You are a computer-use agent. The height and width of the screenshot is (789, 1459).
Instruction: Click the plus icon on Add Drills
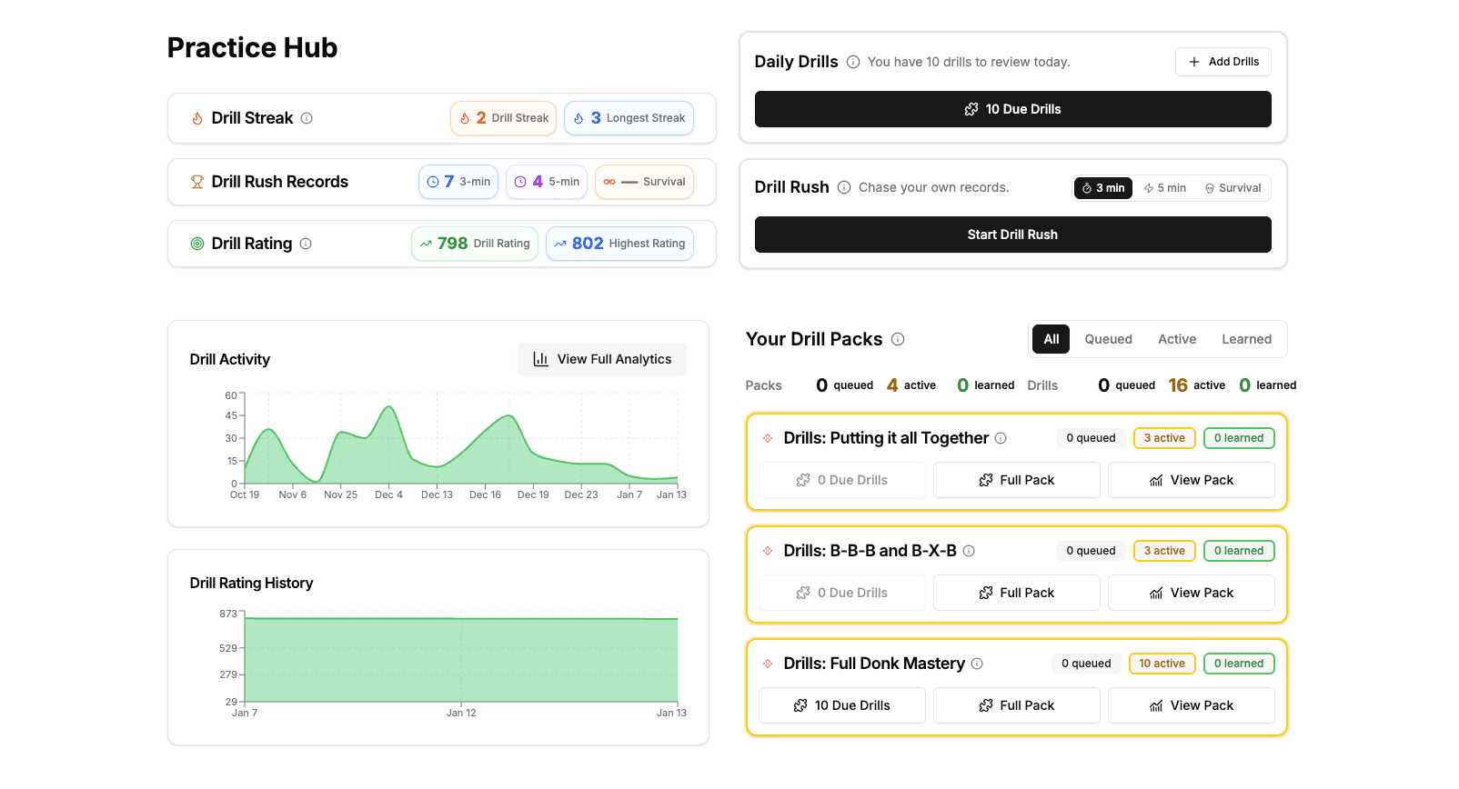click(x=1194, y=62)
